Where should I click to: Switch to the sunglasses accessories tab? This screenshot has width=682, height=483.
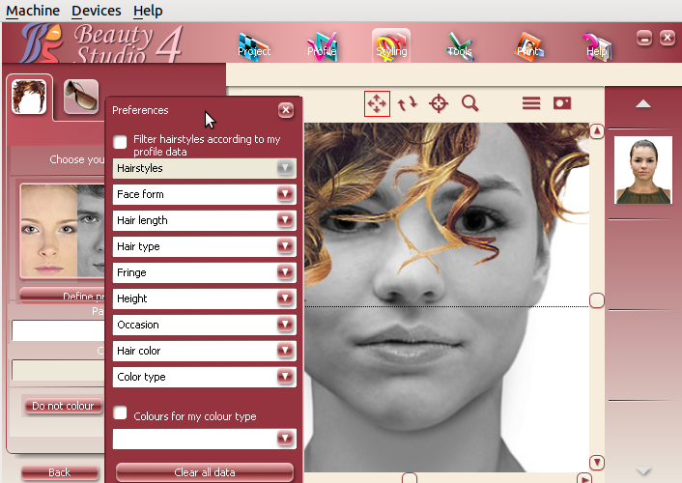pyautogui.click(x=81, y=97)
